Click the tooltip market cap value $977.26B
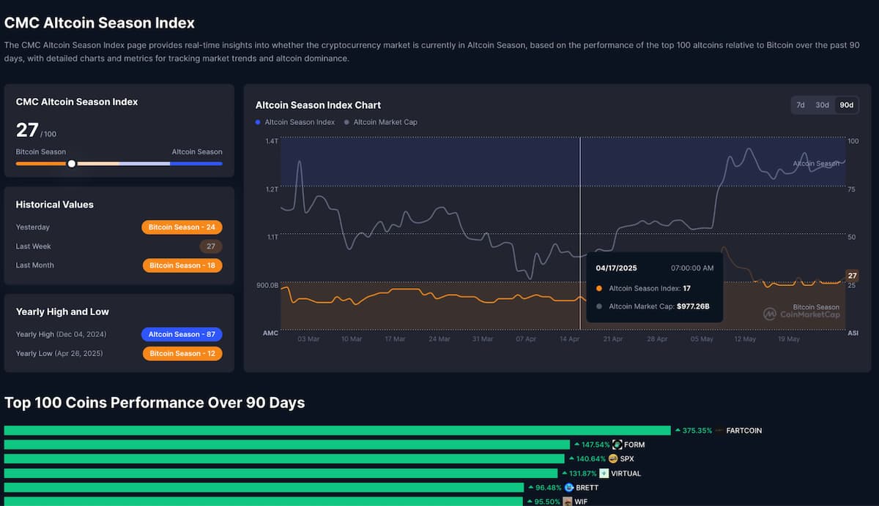This screenshot has width=879, height=506. pyautogui.click(x=692, y=306)
